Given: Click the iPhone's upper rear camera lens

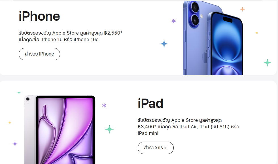Looking at the screenshot, I should pos(194,6).
